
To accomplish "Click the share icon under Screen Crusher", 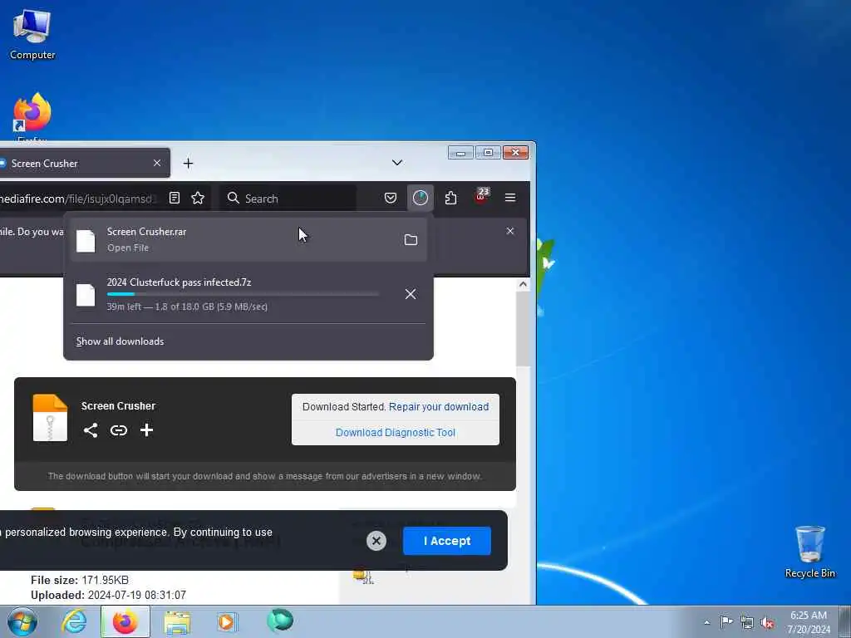I will 91,430.
